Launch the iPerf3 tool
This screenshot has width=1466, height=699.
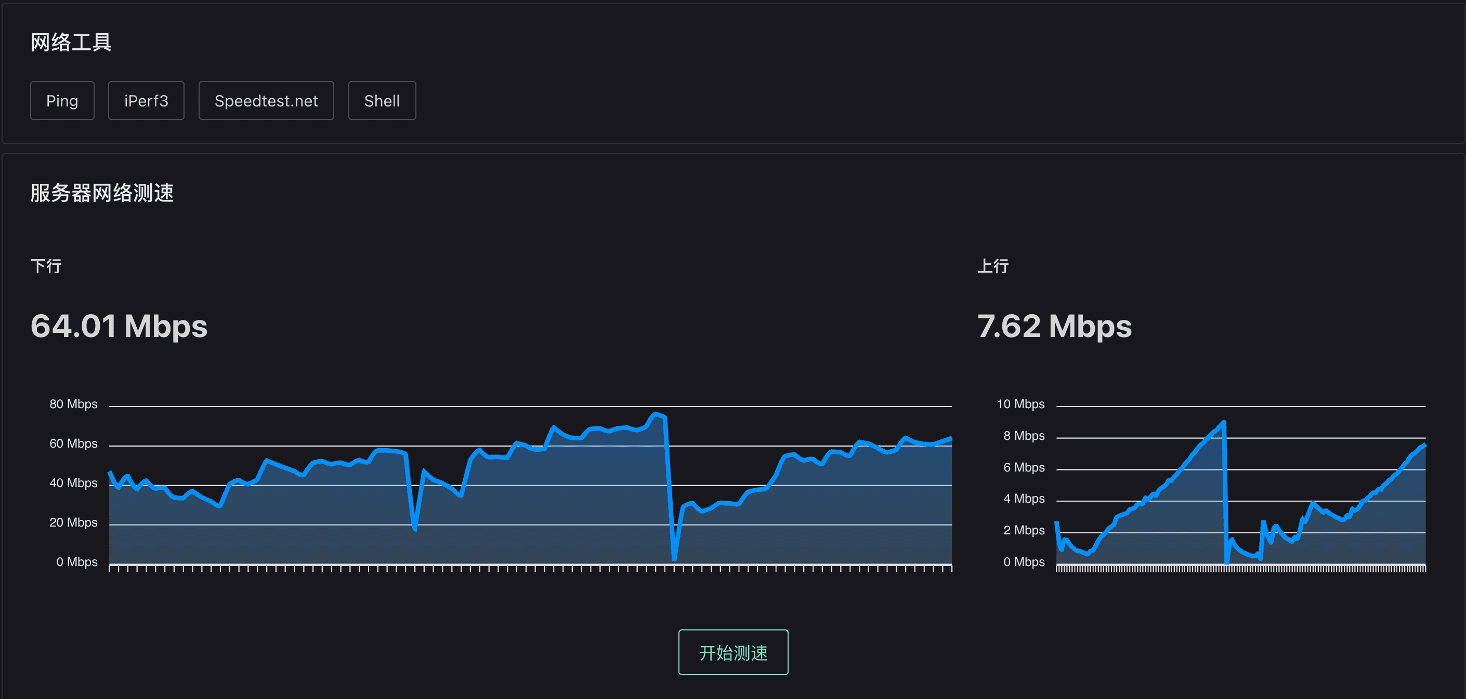146,101
